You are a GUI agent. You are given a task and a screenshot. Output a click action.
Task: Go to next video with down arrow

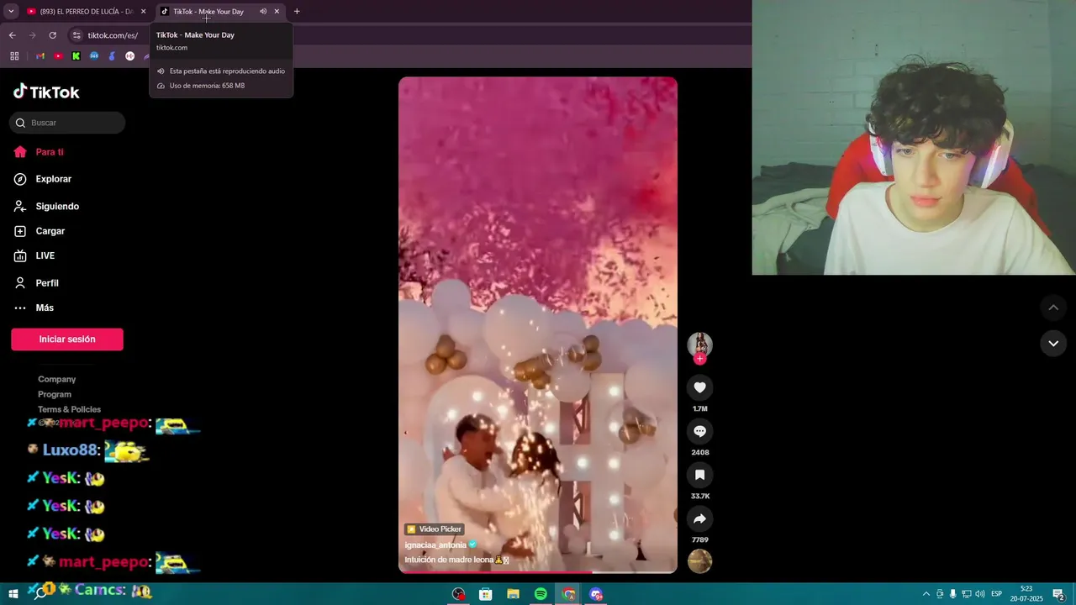(1053, 343)
